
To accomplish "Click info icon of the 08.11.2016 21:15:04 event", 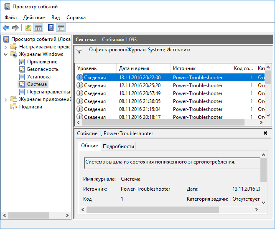I will click(80, 109).
